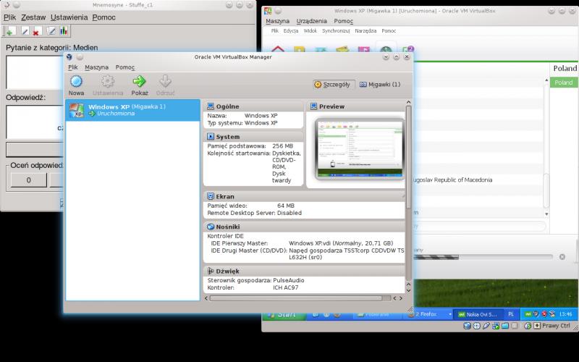The width and height of the screenshot is (579, 362).
Task: Click the green Pokaż arrow icon
Action: pyautogui.click(x=139, y=82)
